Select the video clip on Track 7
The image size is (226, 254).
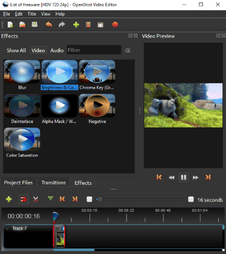coord(59,236)
